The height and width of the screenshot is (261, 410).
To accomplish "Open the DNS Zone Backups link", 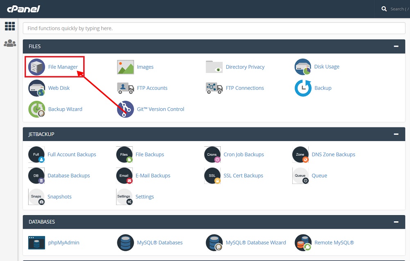I will (333, 154).
